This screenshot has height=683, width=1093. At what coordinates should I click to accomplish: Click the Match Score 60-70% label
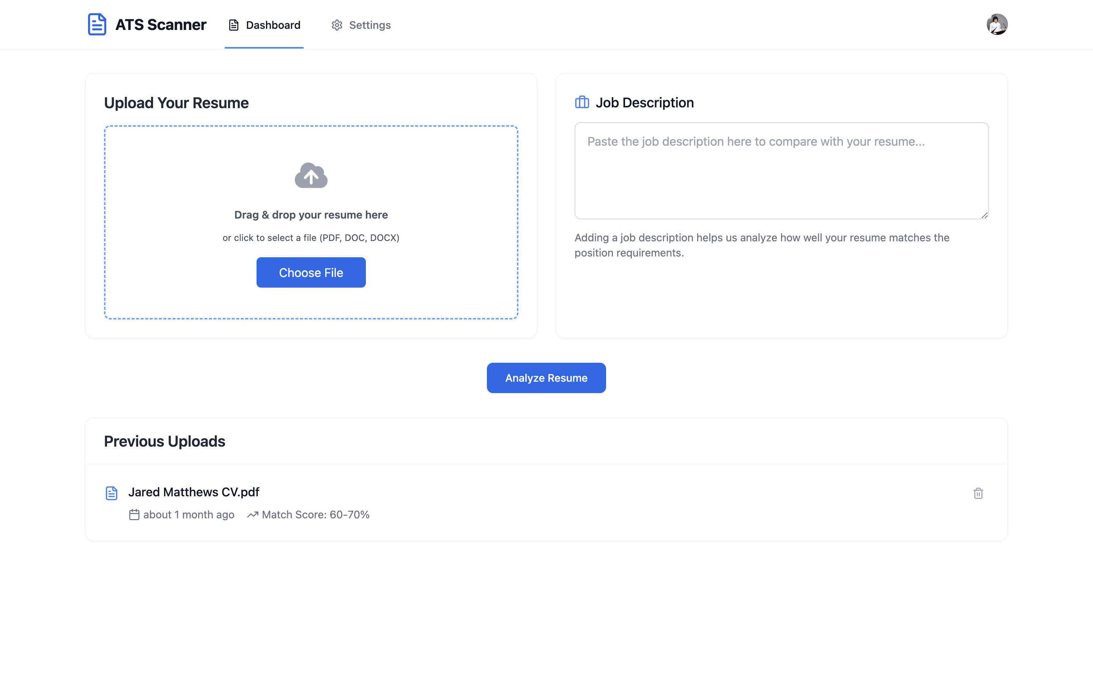click(x=316, y=515)
